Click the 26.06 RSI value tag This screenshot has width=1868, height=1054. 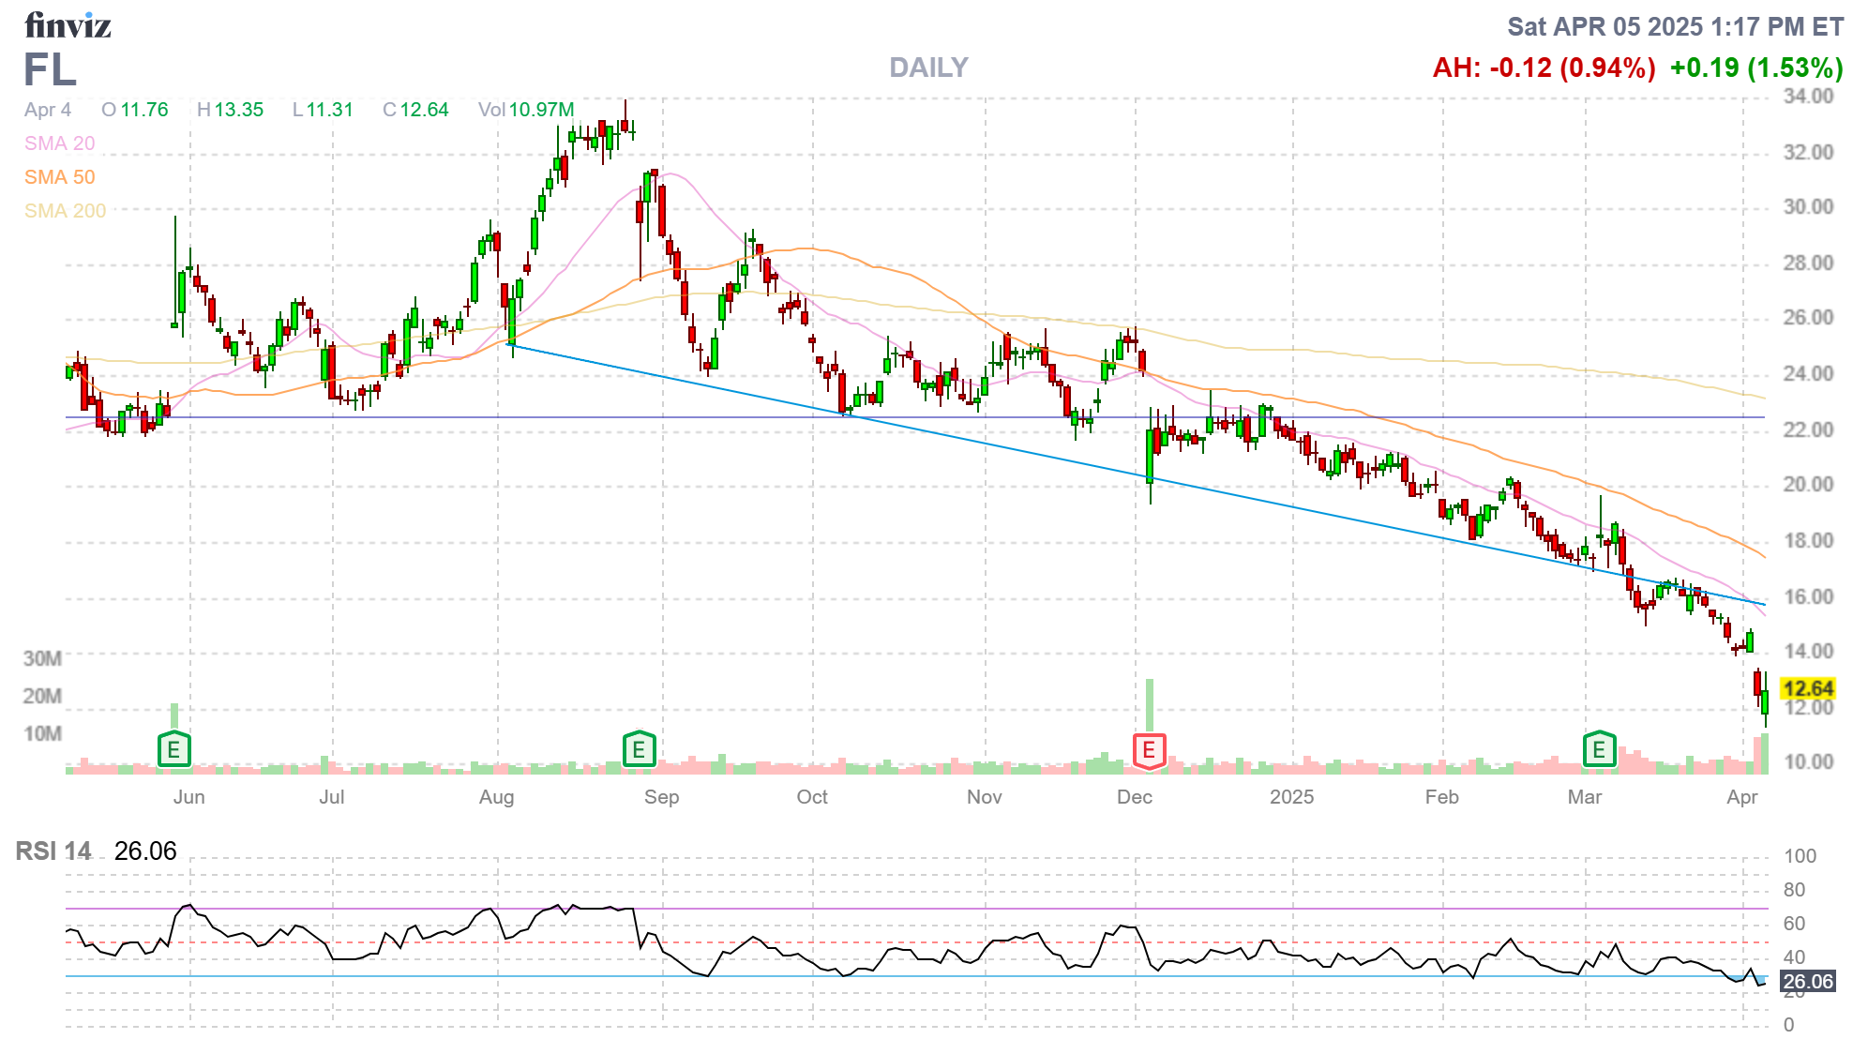1807,982
